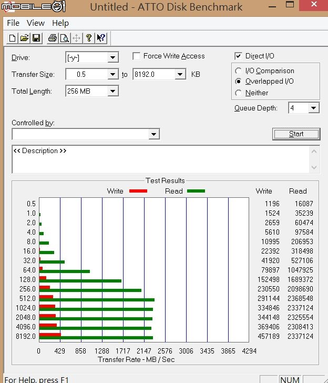
Task: Uncheck the Direct I/O checkbox
Action: [238, 56]
